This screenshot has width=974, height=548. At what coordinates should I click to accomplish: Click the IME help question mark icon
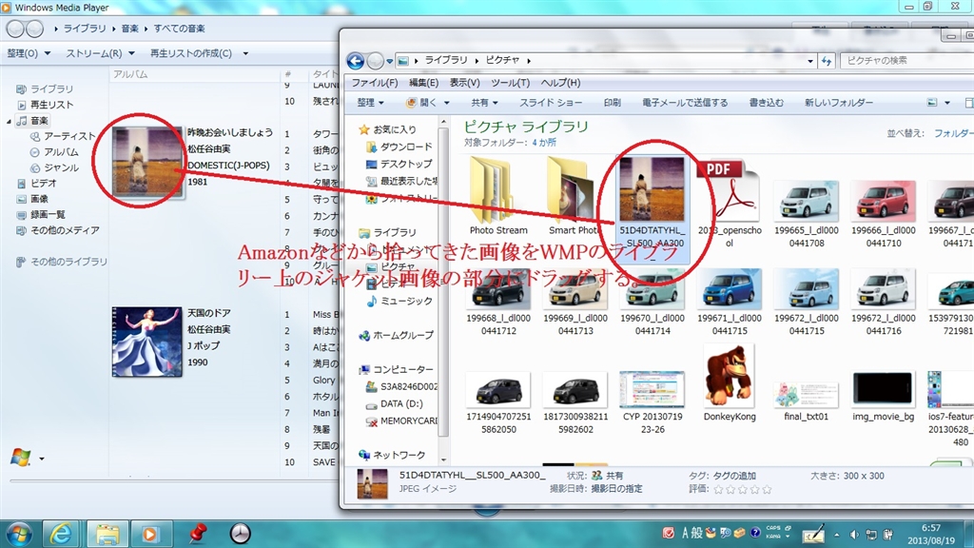pyautogui.click(x=755, y=533)
